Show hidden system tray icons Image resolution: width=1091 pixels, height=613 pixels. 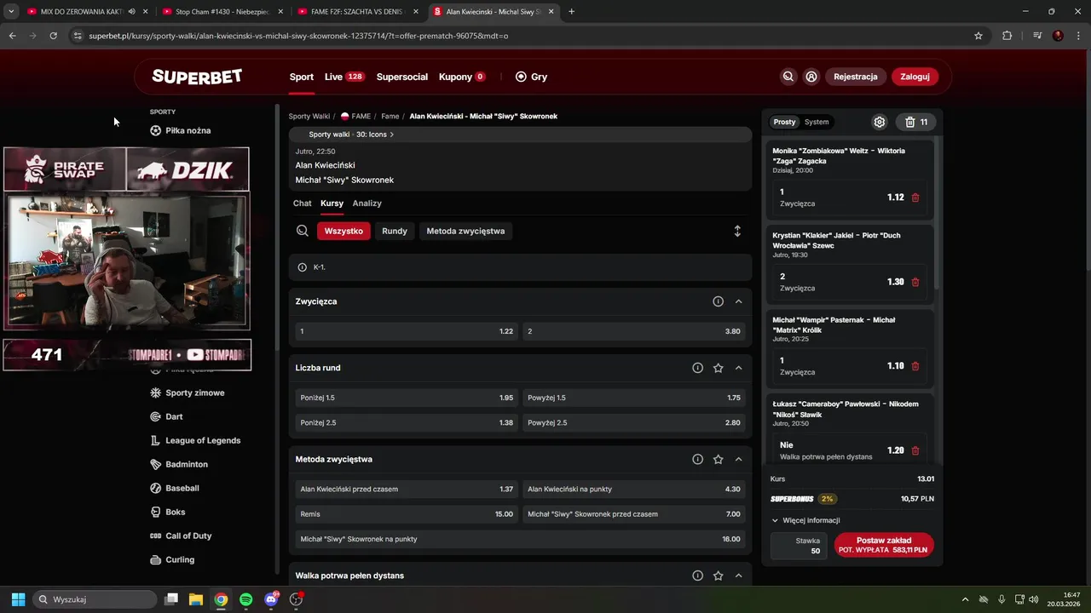point(965,599)
